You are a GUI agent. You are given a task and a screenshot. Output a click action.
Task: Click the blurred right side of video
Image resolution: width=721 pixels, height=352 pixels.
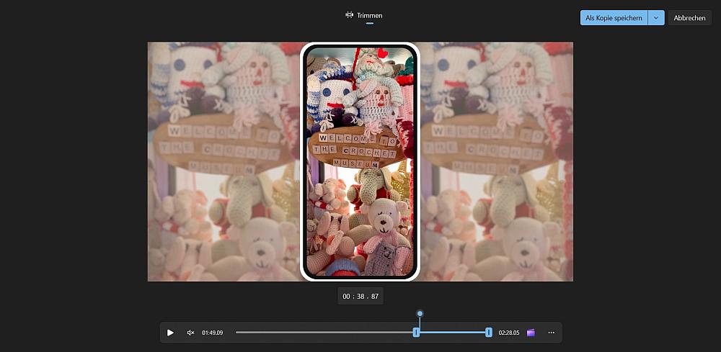click(496, 161)
